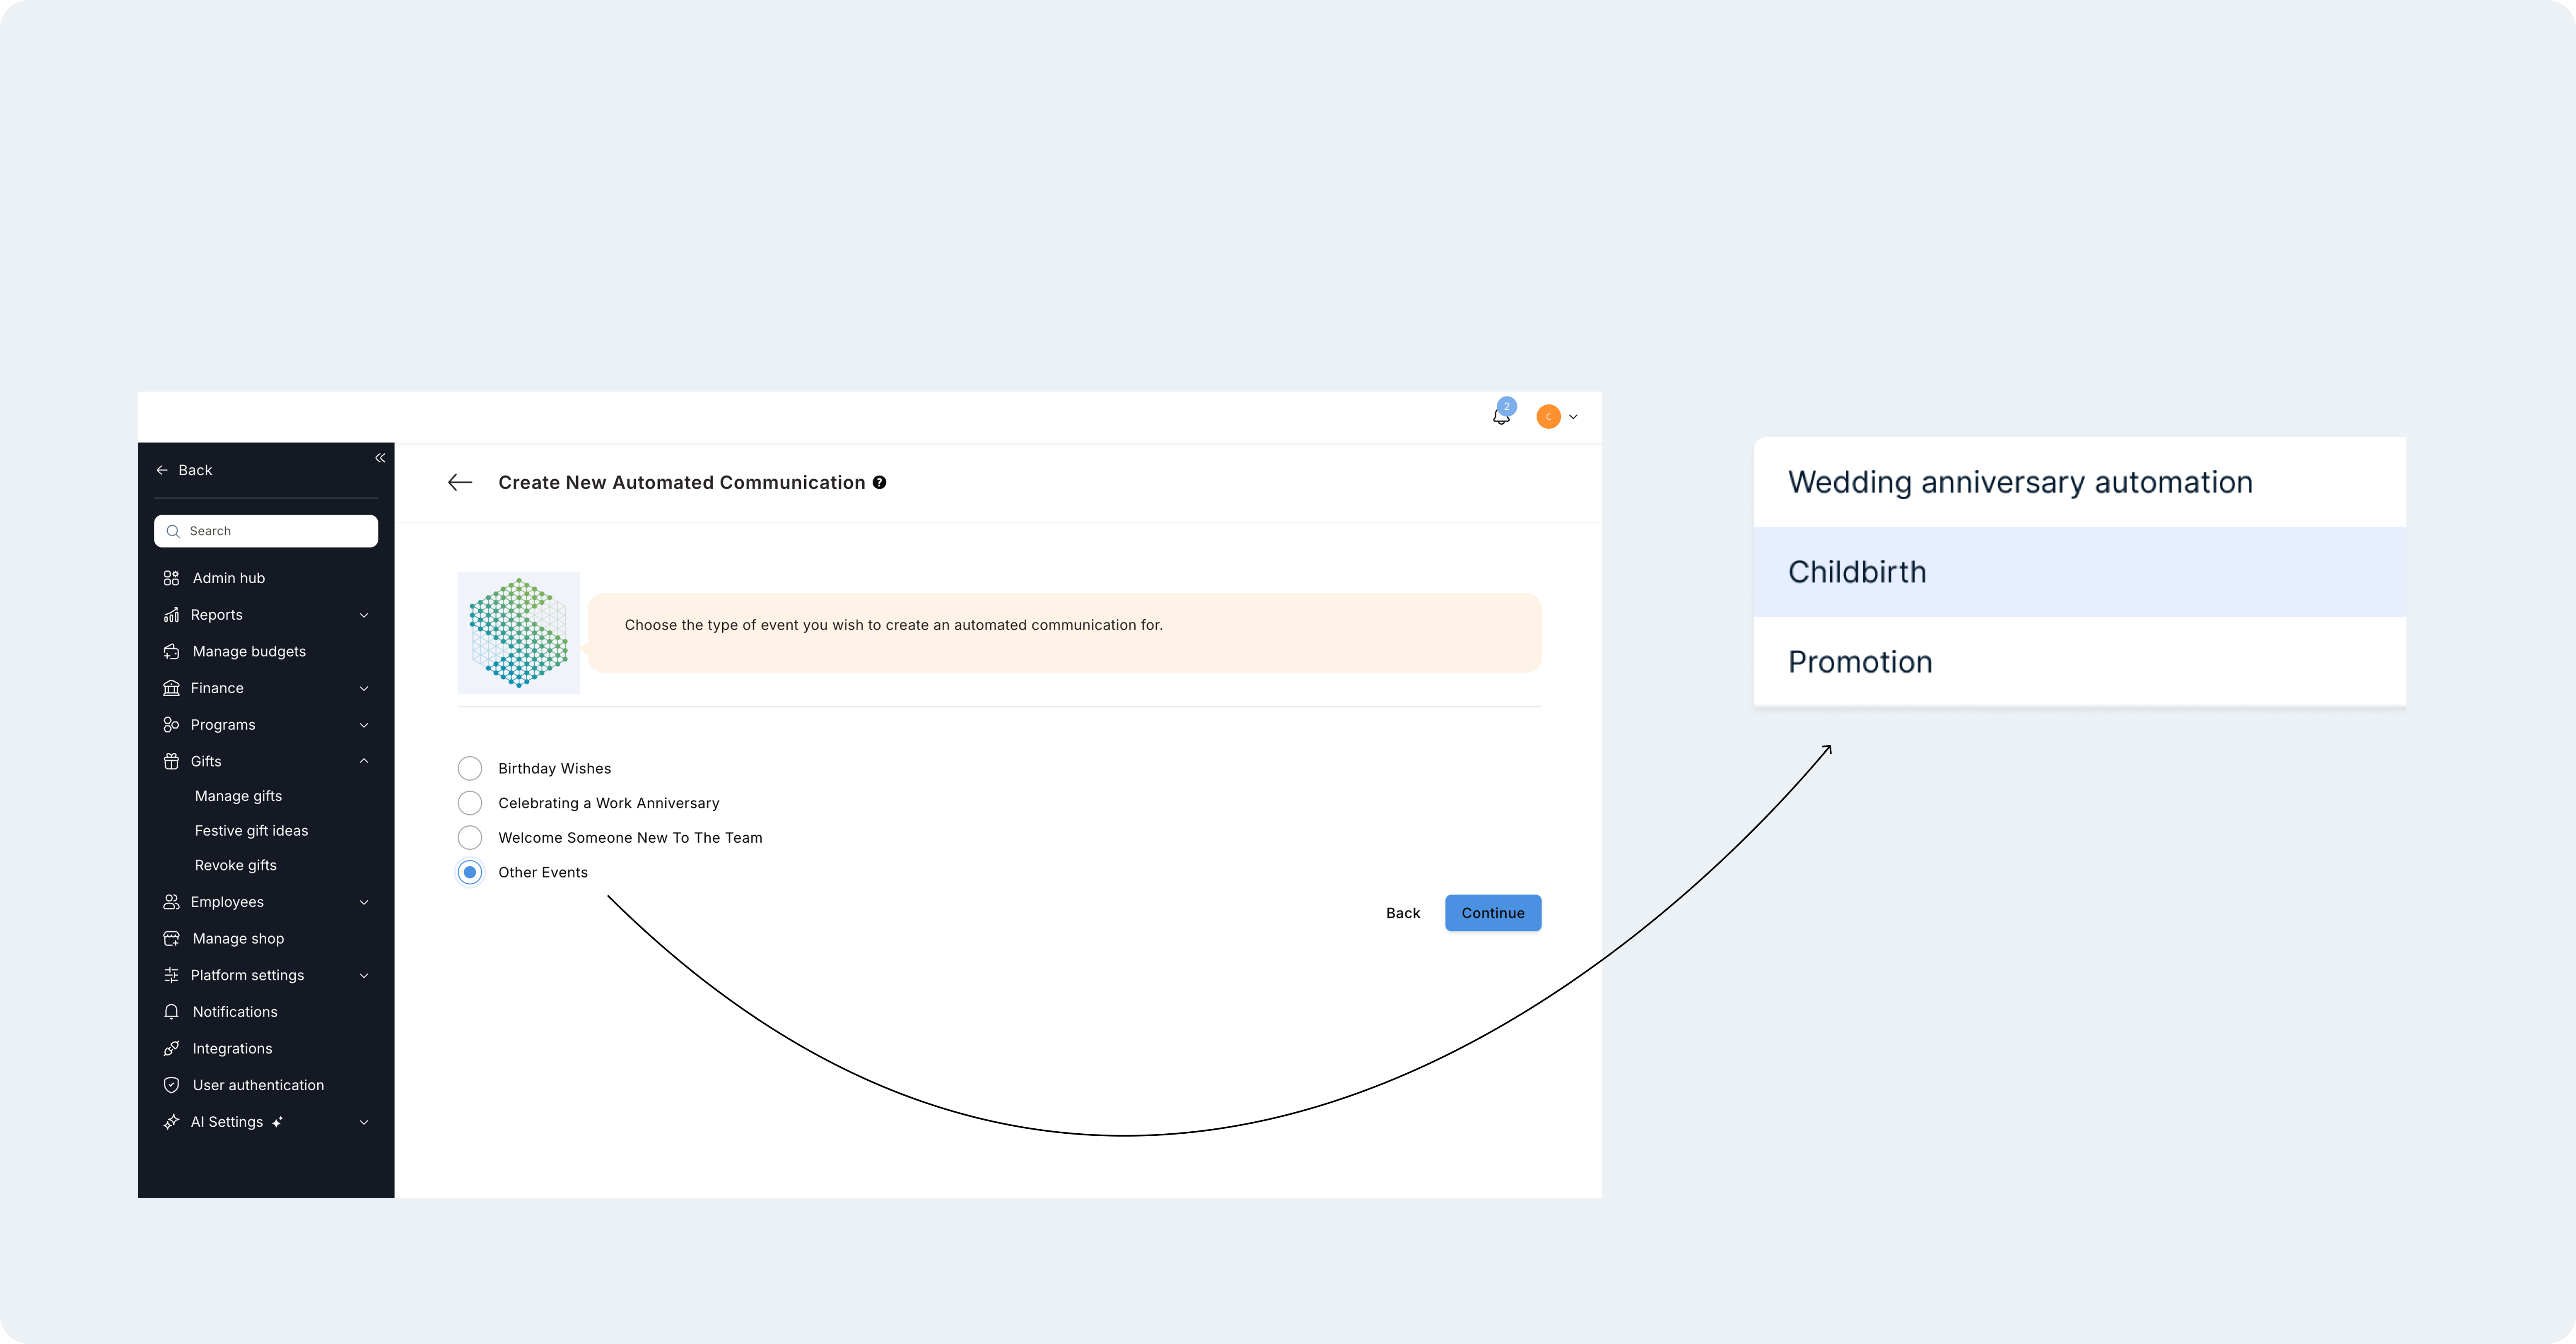2576x1344 pixels.
Task: Click the Manage shop storefront icon
Action: [x=171, y=938]
